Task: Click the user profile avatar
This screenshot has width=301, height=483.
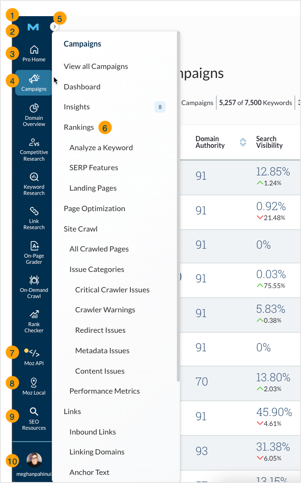Action: (x=34, y=460)
